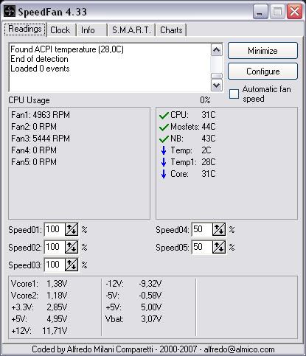Click the green checkmark icon beside Mosfets
Screen dimensions: 306x356
click(164, 127)
